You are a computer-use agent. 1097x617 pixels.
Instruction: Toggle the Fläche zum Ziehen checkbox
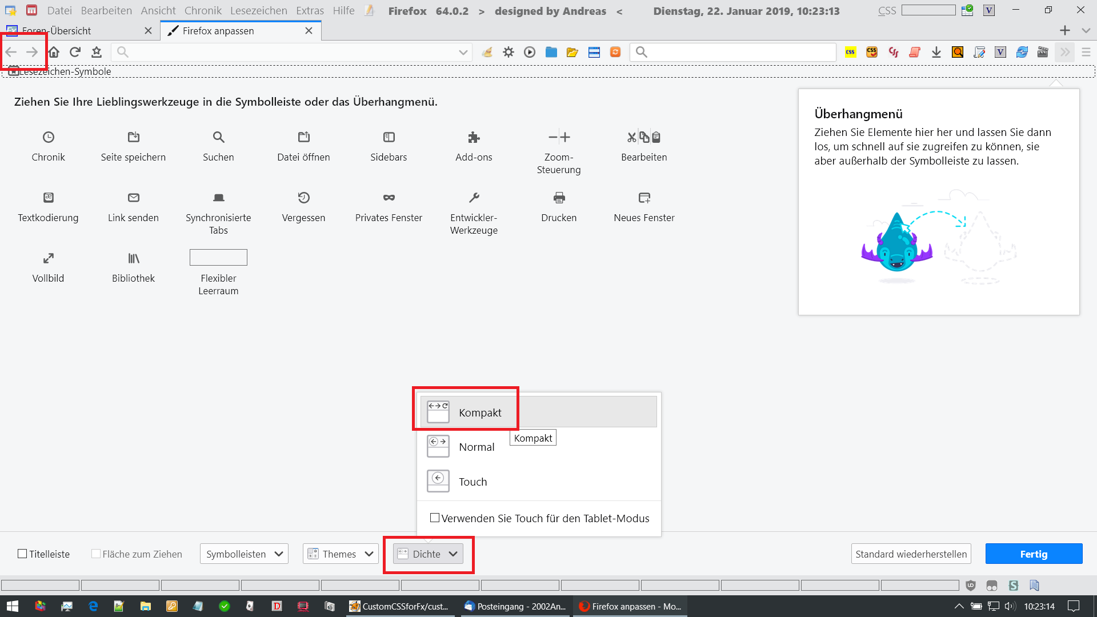click(x=96, y=554)
